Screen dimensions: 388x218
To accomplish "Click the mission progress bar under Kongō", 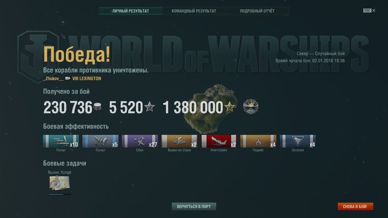I will tap(60, 195).
